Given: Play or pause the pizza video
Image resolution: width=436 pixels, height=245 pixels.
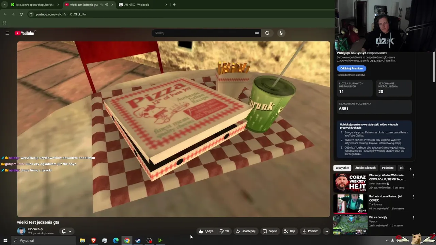Looking at the screenshot, I should (x=174, y=129).
